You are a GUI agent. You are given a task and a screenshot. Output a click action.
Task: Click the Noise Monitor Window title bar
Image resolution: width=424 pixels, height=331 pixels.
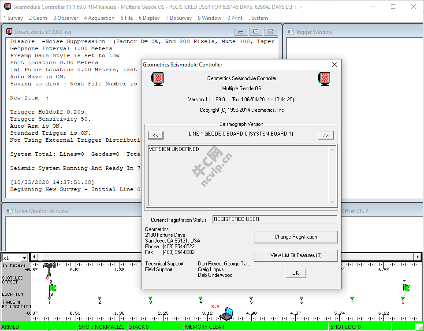(72, 211)
